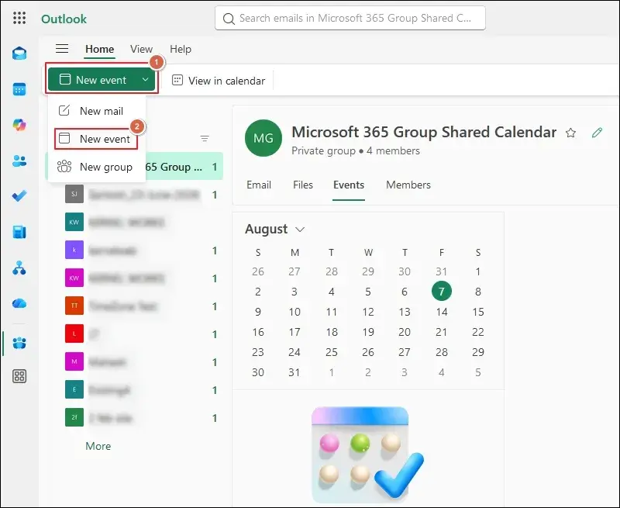Open the org chart icon in sidebar
The image size is (620, 508).
[19, 268]
